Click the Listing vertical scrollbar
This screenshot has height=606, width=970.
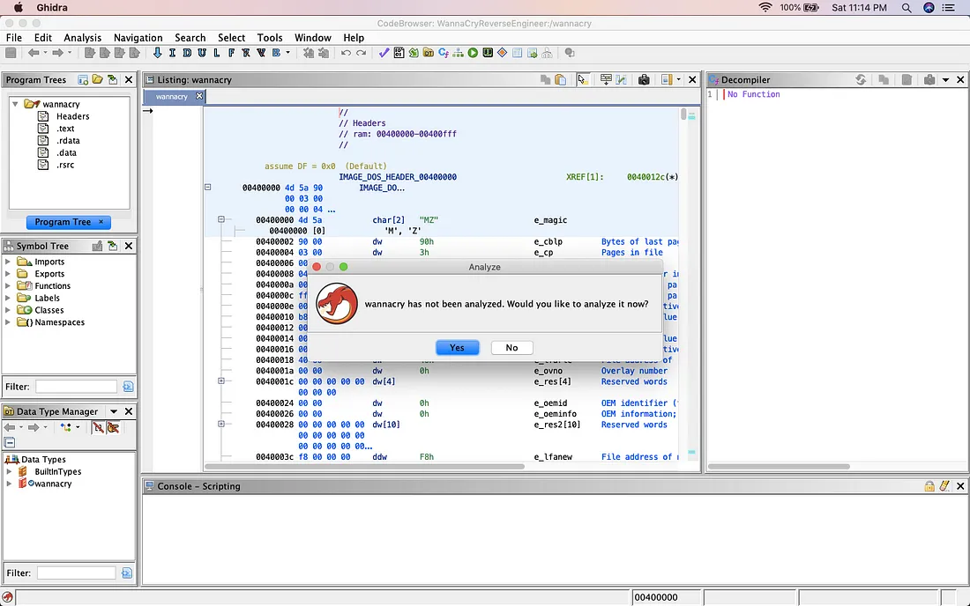point(683,115)
